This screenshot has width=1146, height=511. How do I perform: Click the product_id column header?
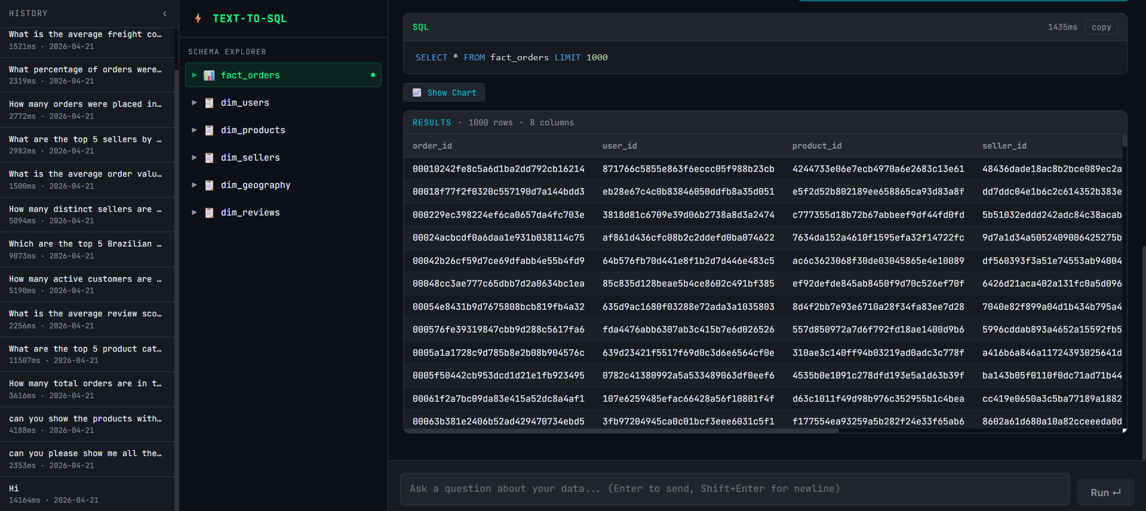817,146
